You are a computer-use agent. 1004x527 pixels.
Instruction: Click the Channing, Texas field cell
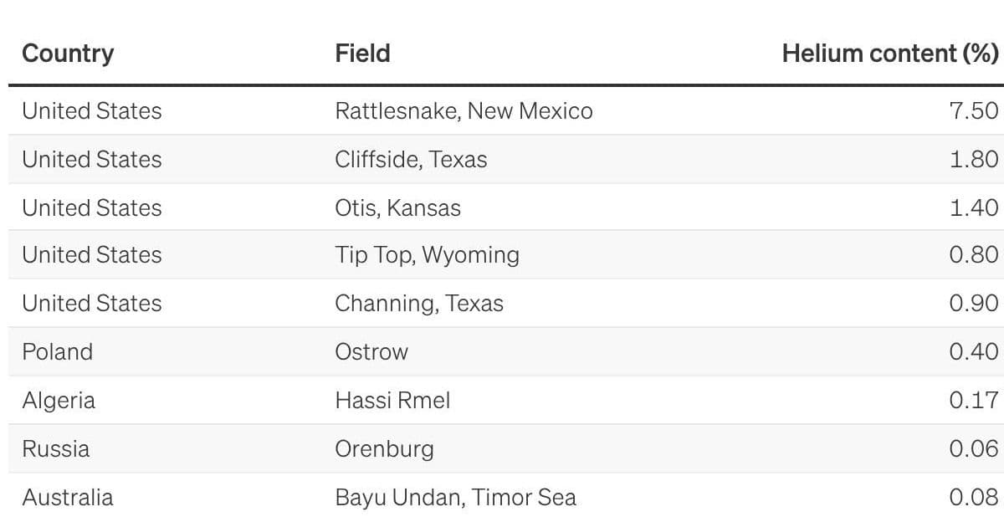[419, 303]
